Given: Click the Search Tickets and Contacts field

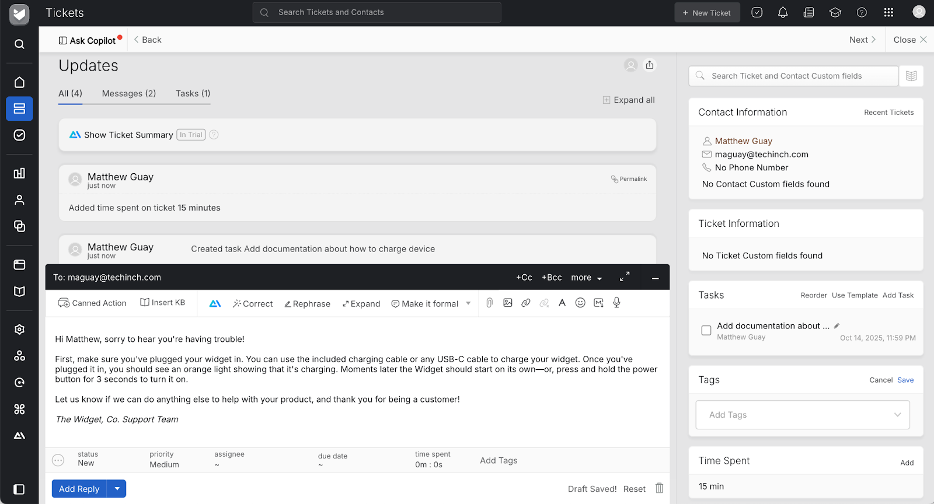Looking at the screenshot, I should [377, 12].
